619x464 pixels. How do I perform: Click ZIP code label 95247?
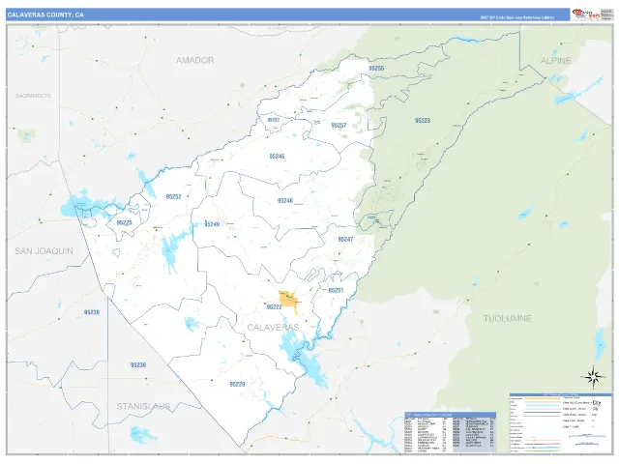pyautogui.click(x=345, y=239)
